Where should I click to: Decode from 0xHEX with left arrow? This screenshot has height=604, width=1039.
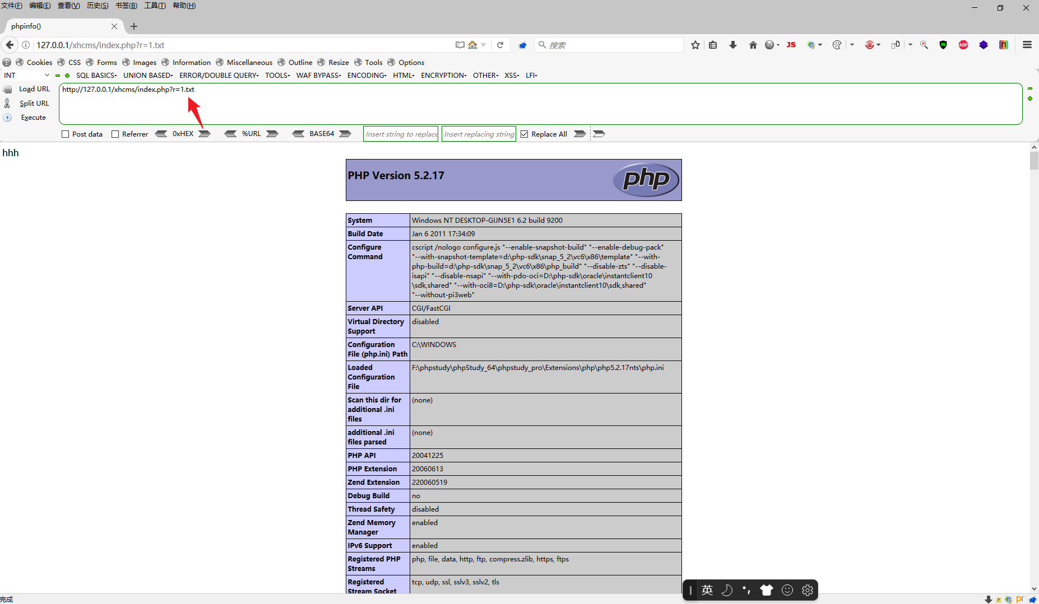pos(161,134)
